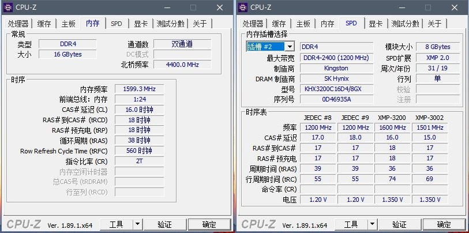
Task: Click the 1501 MHz frequency cell
Action: point(430,127)
